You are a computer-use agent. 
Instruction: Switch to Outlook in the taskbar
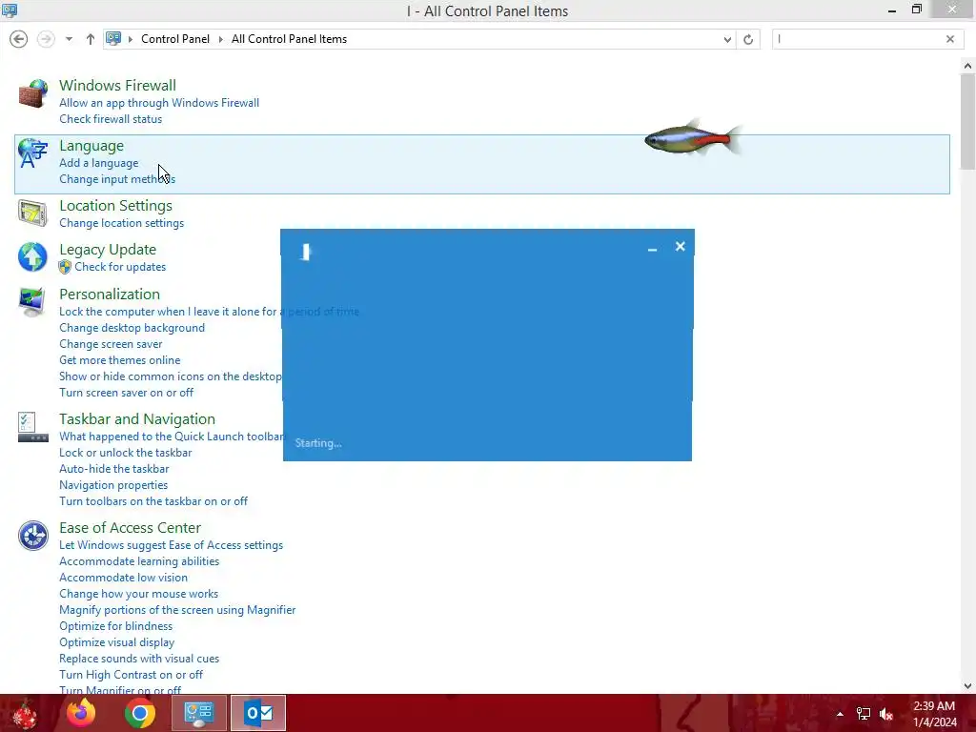pos(258,713)
